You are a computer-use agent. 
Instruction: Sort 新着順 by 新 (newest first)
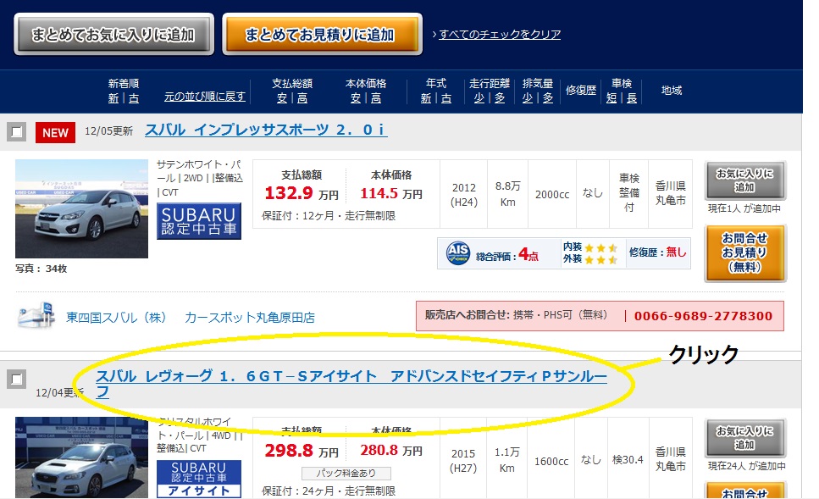click(113, 98)
